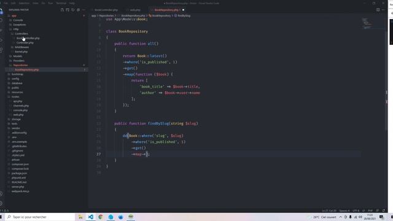Expand the Exceptions folder
This screenshot has height=221, width=393.
click(19, 25)
